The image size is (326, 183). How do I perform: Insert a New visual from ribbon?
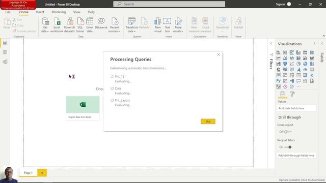tap(158, 25)
